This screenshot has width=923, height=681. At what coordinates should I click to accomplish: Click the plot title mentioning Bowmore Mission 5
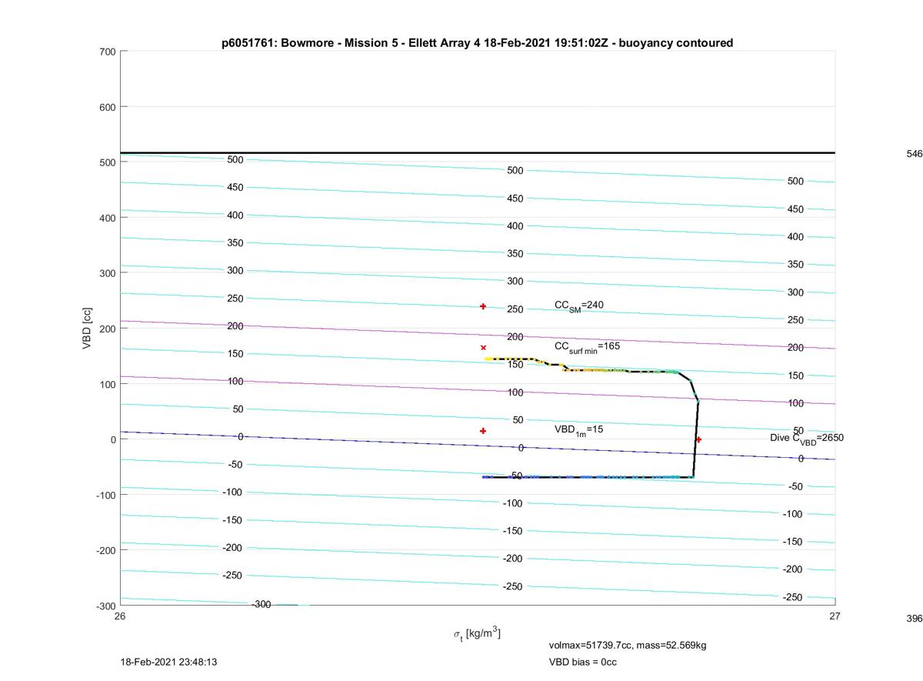coord(477,43)
